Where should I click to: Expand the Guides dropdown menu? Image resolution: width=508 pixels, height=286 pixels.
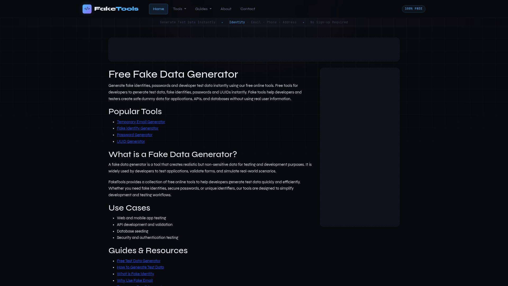(x=203, y=9)
